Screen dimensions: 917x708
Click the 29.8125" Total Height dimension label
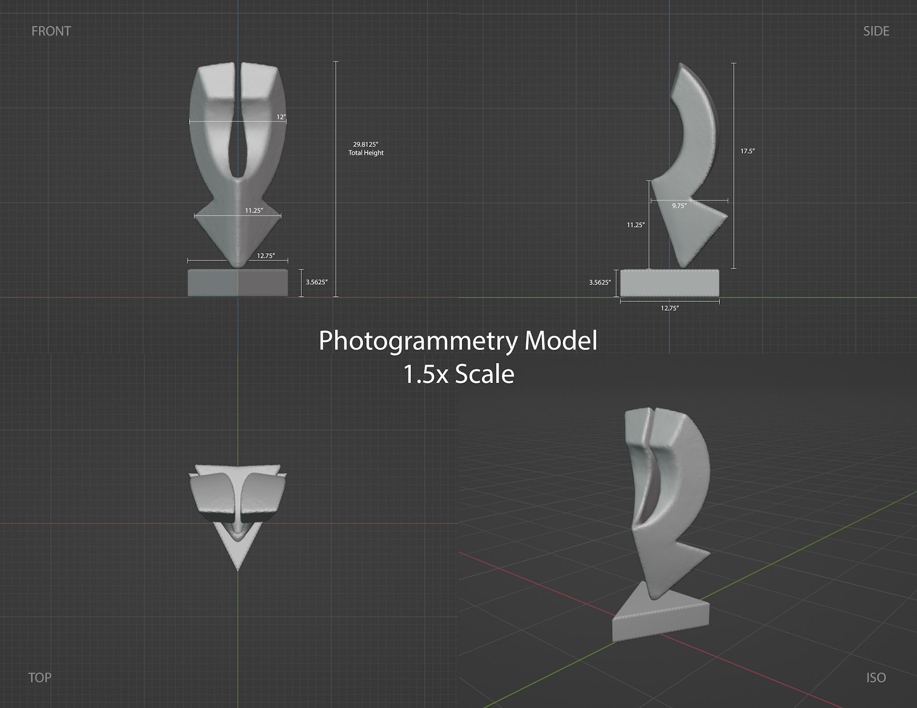366,148
